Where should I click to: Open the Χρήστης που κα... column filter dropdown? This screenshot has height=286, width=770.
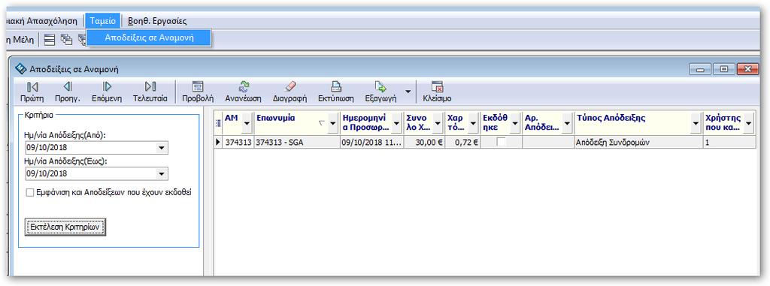[748, 124]
